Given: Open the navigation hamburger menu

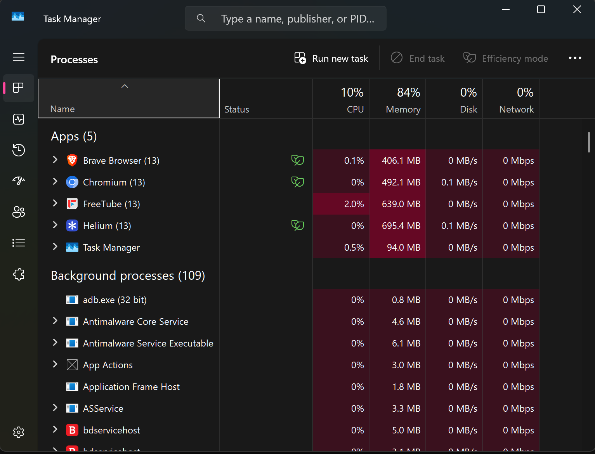Looking at the screenshot, I should pyautogui.click(x=19, y=57).
